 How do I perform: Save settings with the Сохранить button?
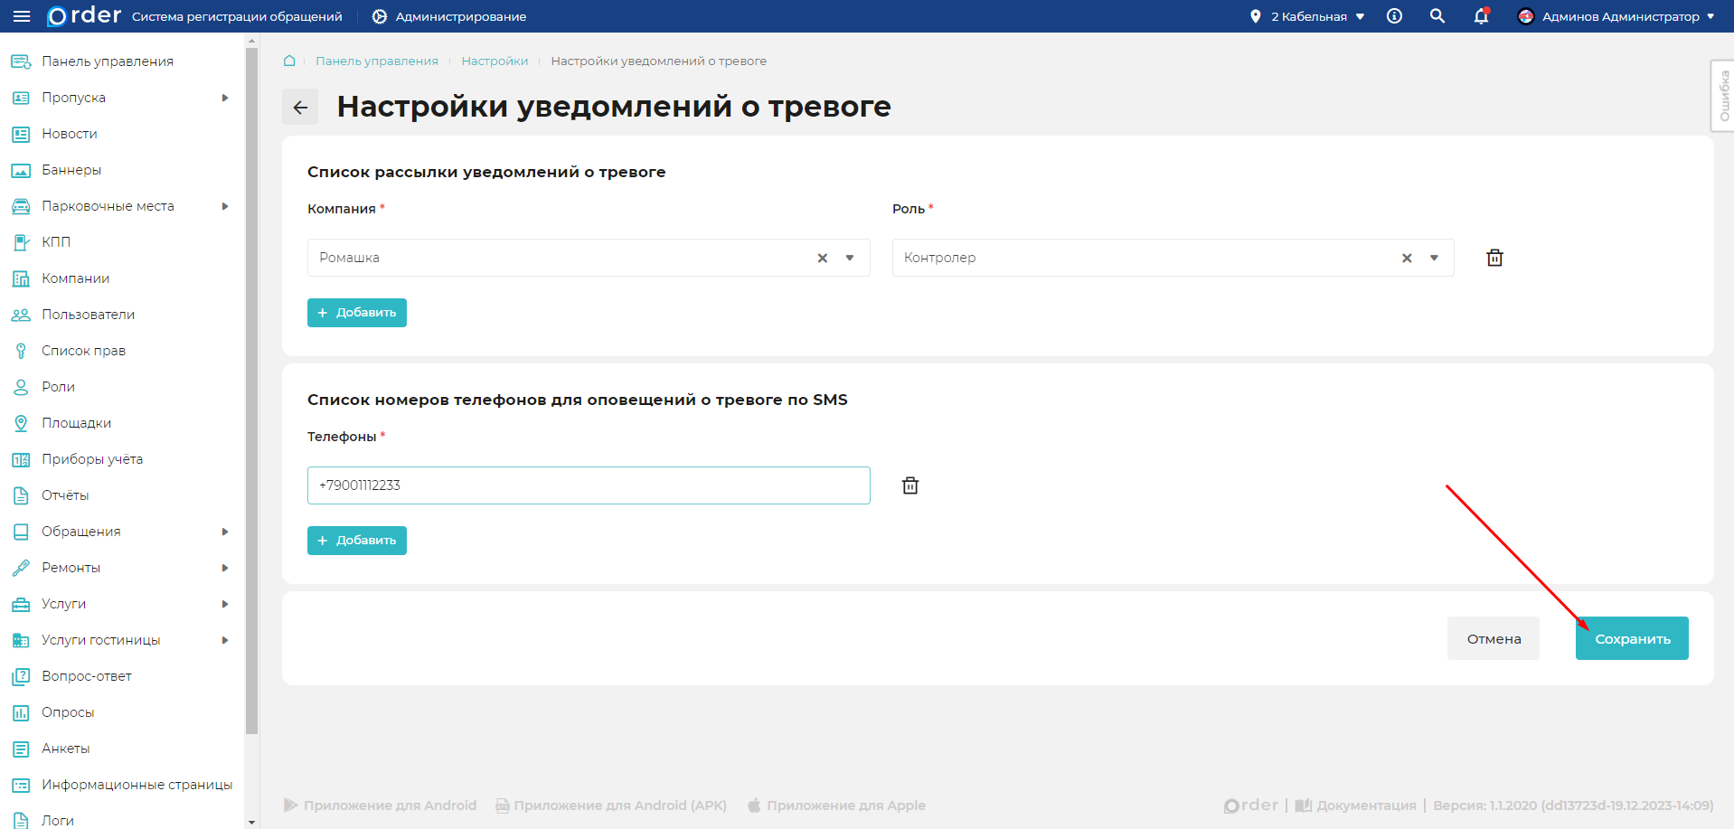pyautogui.click(x=1631, y=637)
